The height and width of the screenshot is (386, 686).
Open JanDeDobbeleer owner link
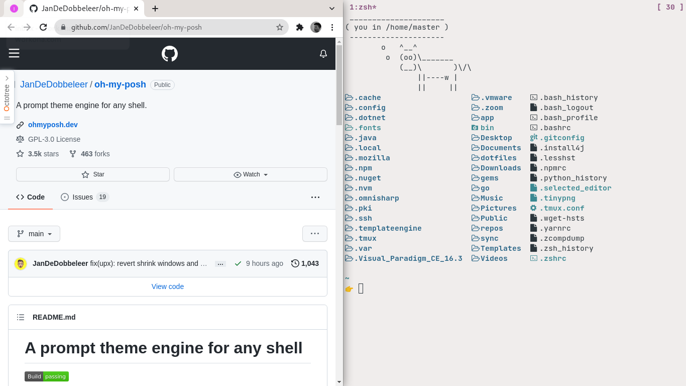(x=54, y=84)
